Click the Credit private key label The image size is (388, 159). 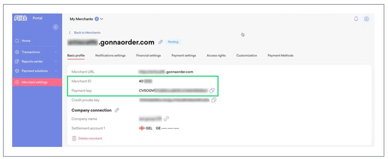click(85, 100)
